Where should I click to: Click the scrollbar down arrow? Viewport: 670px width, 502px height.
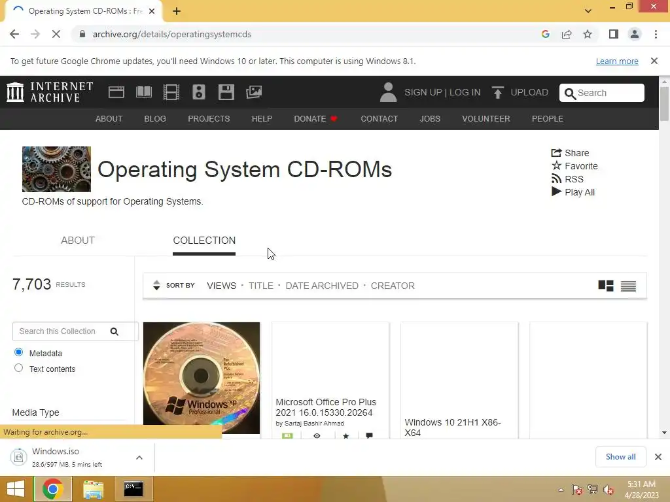pyautogui.click(x=664, y=433)
